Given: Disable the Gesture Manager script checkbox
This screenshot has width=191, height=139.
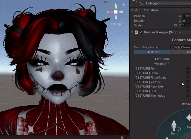Looking at the screenshot, I should (141, 32).
